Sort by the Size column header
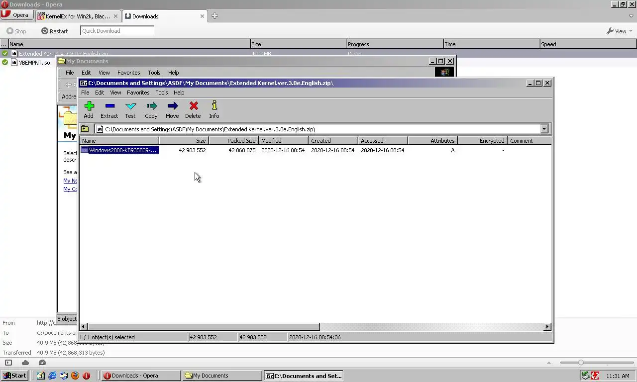 [x=184, y=141]
